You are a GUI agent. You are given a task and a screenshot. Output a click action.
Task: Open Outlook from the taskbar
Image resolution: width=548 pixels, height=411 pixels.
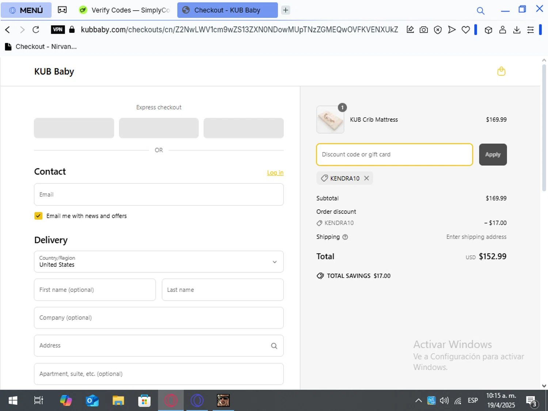pos(92,401)
